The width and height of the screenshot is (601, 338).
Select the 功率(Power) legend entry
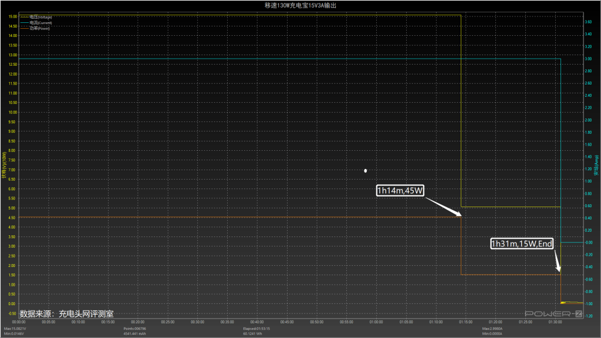35,28
